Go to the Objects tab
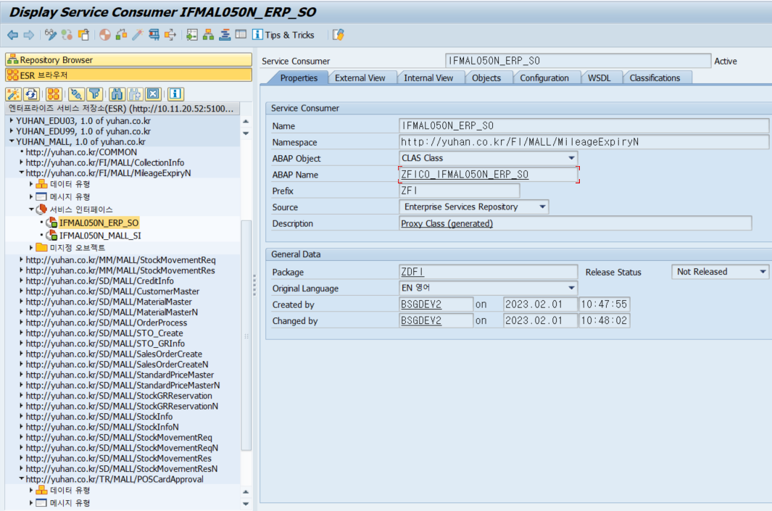772x511 pixels. coord(486,78)
